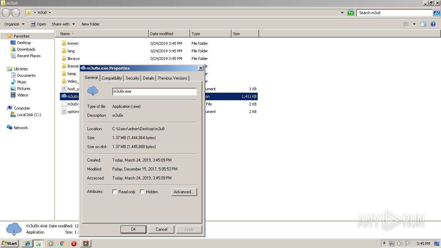Click the volume speaker tray icon
Image resolution: width=441 pixels, height=248 pixels.
400,244
